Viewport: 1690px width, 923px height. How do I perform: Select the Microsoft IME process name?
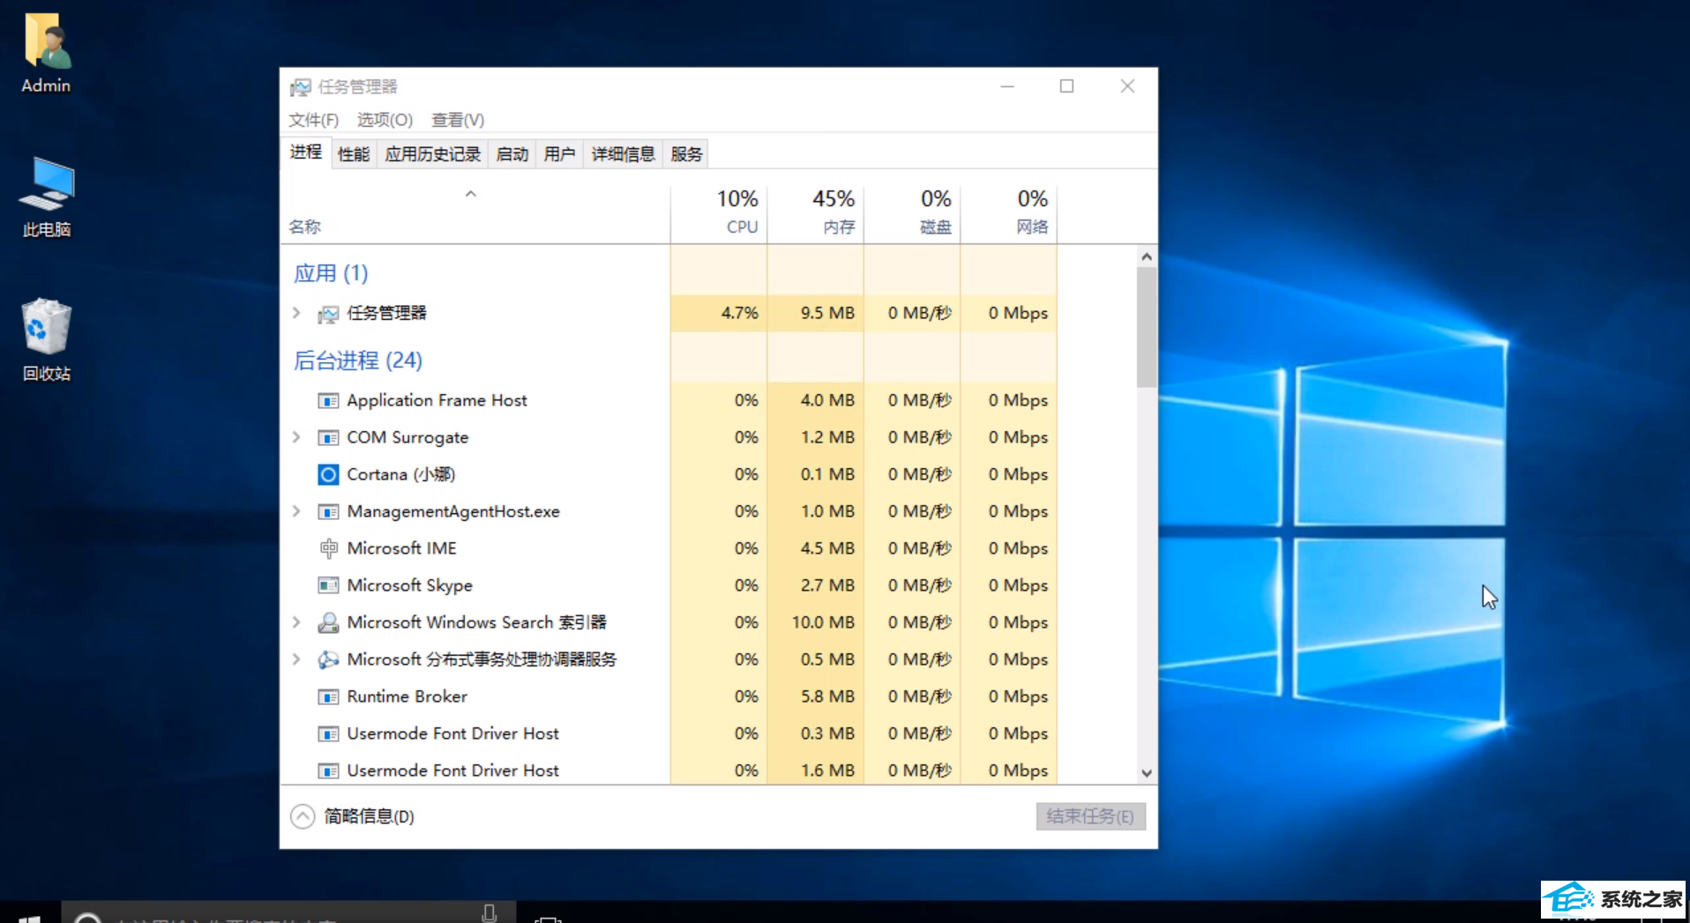[401, 548]
